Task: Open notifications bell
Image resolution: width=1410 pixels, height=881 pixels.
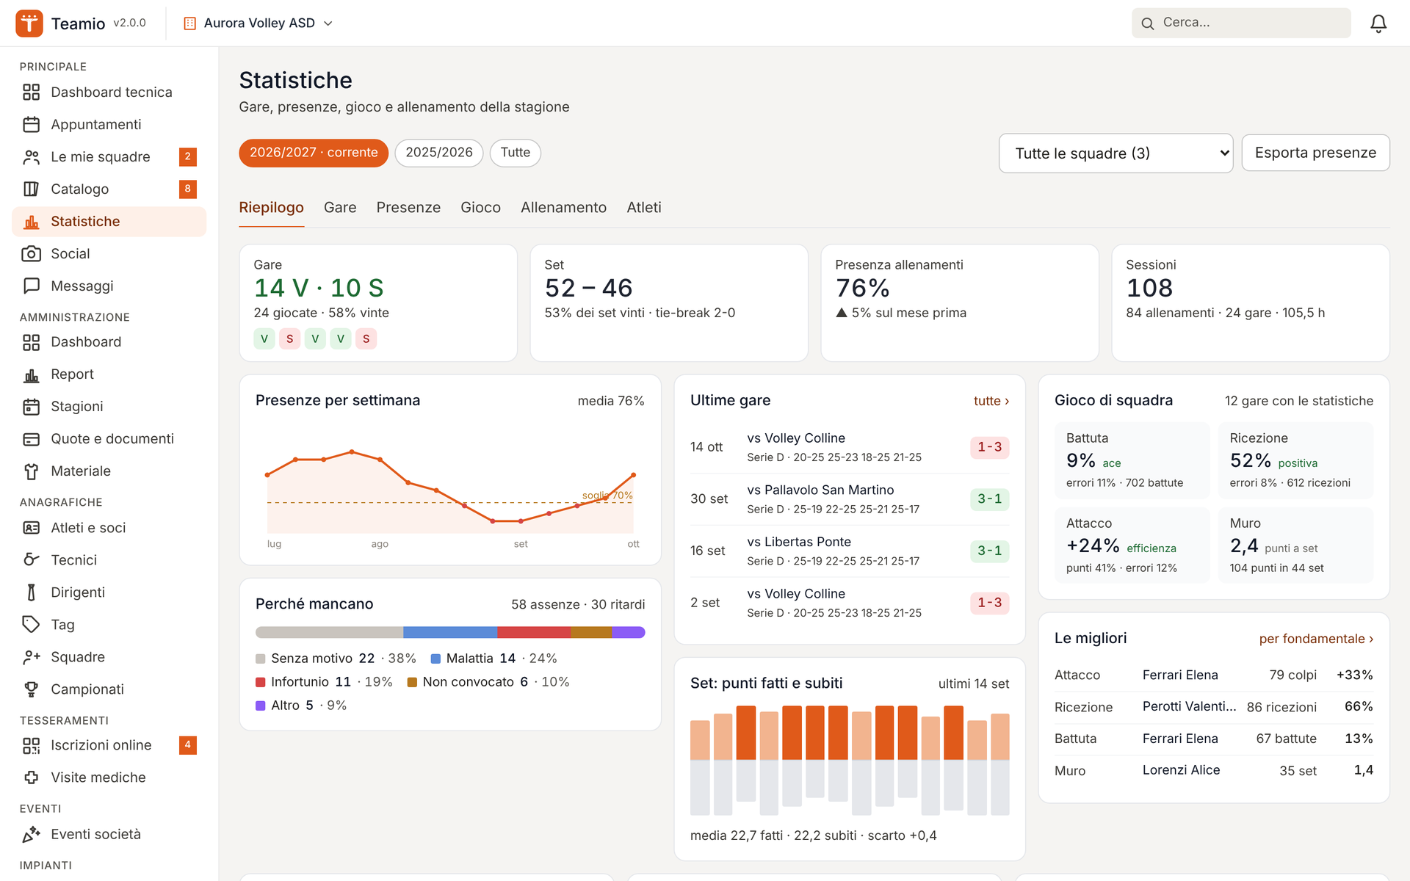Action: (x=1378, y=23)
